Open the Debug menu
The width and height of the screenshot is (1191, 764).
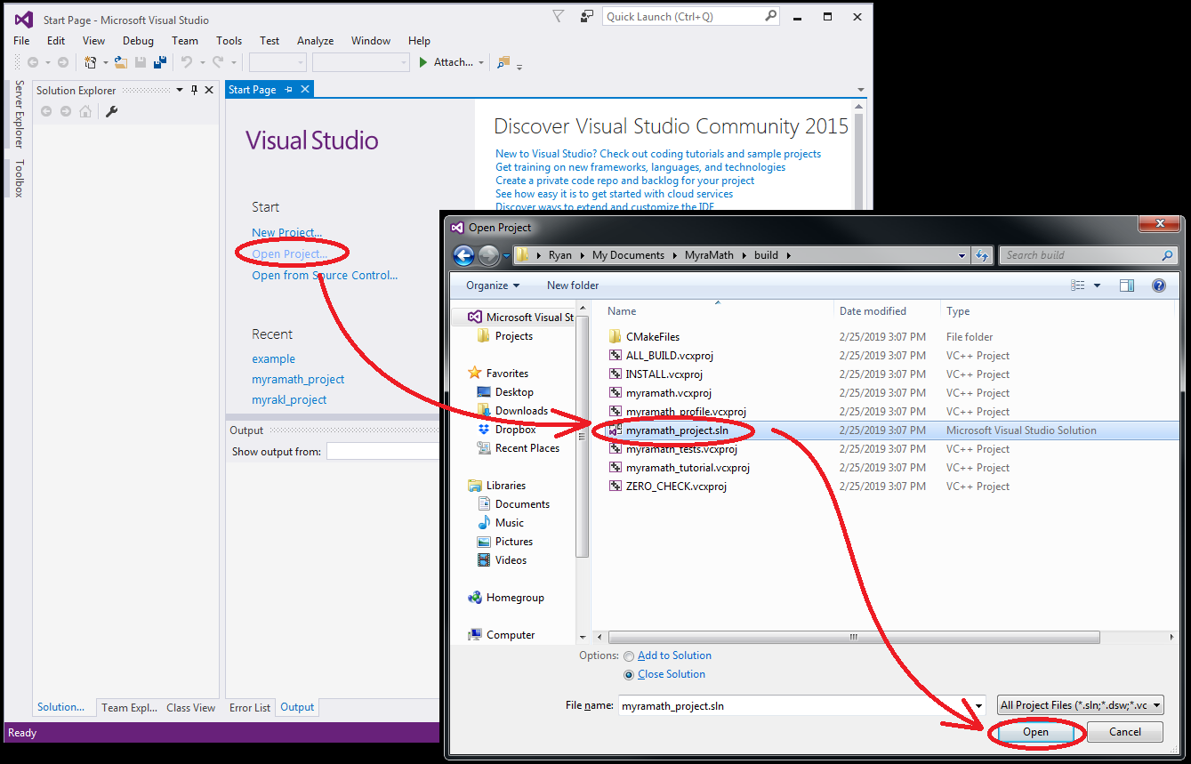pos(138,41)
